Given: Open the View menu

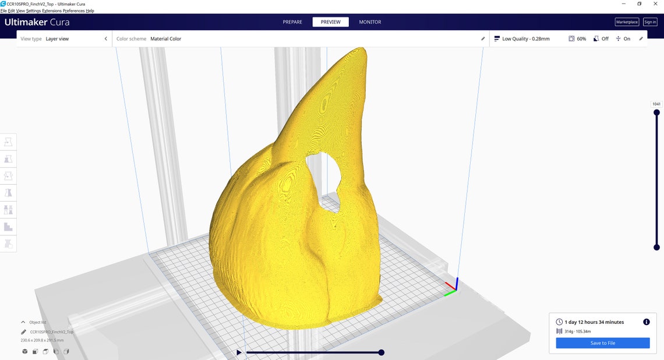Looking at the screenshot, I should point(20,10).
